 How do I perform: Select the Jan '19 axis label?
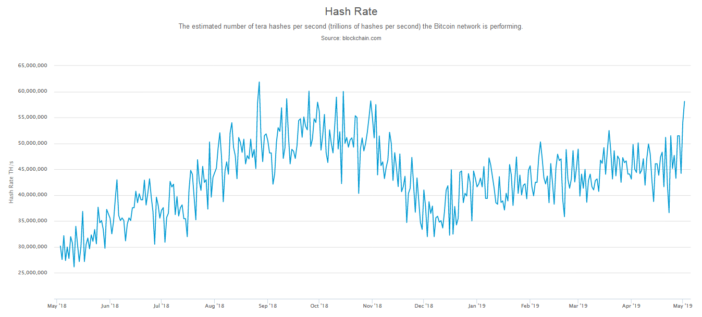tap(477, 306)
